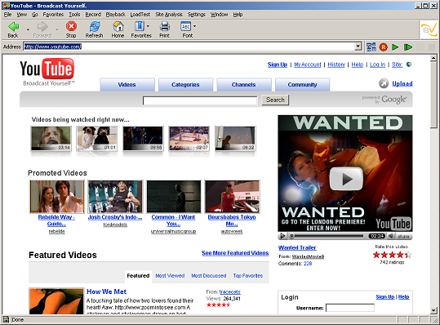Screen dimensions: 440x325
Task: Select the Most Viewed tab
Action: [170, 276]
